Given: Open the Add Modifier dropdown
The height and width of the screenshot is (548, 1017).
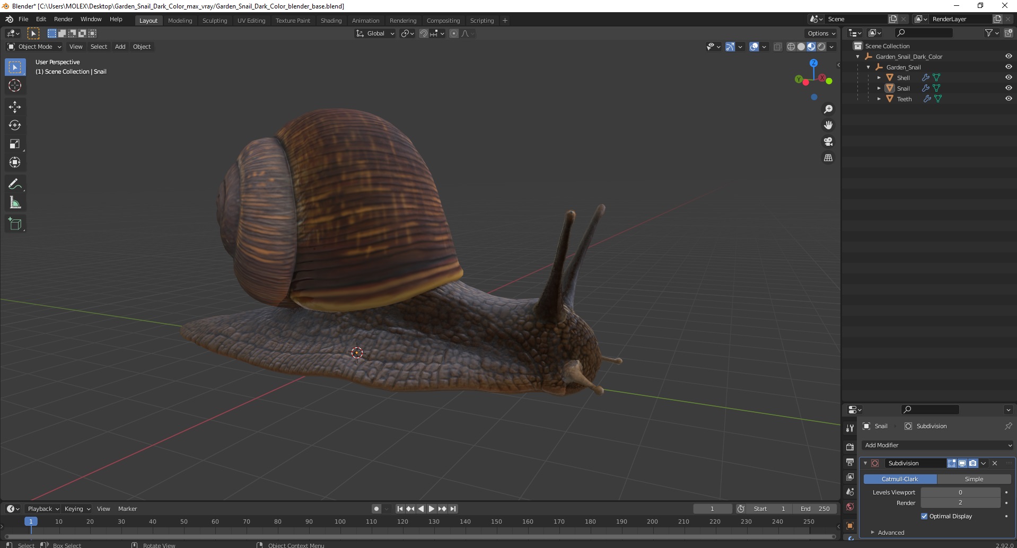Looking at the screenshot, I should tap(937, 445).
